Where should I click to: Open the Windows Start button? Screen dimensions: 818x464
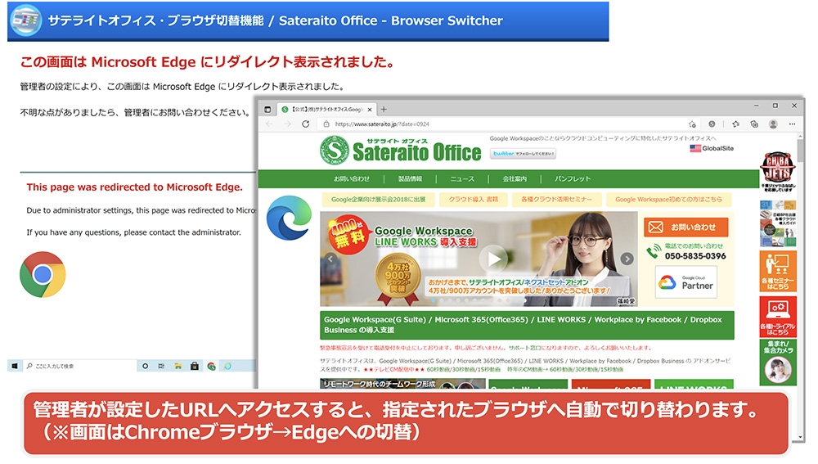15,367
